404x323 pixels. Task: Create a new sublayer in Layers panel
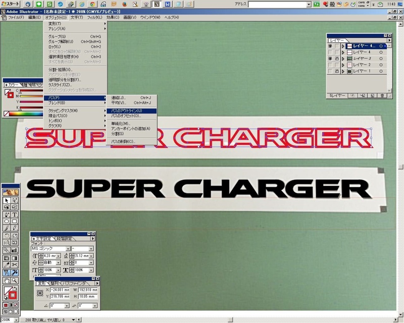[363, 95]
